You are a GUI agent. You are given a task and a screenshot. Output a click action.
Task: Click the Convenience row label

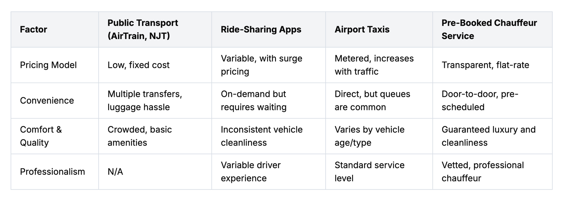[x=55, y=101]
